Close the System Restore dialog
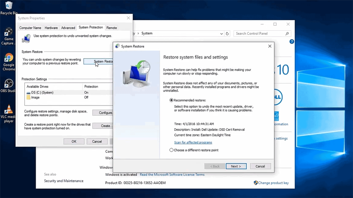 pos(270,46)
